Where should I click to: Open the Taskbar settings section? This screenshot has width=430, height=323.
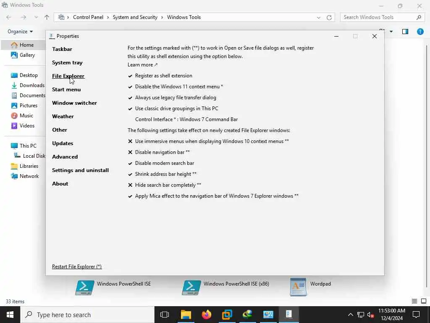(62, 49)
